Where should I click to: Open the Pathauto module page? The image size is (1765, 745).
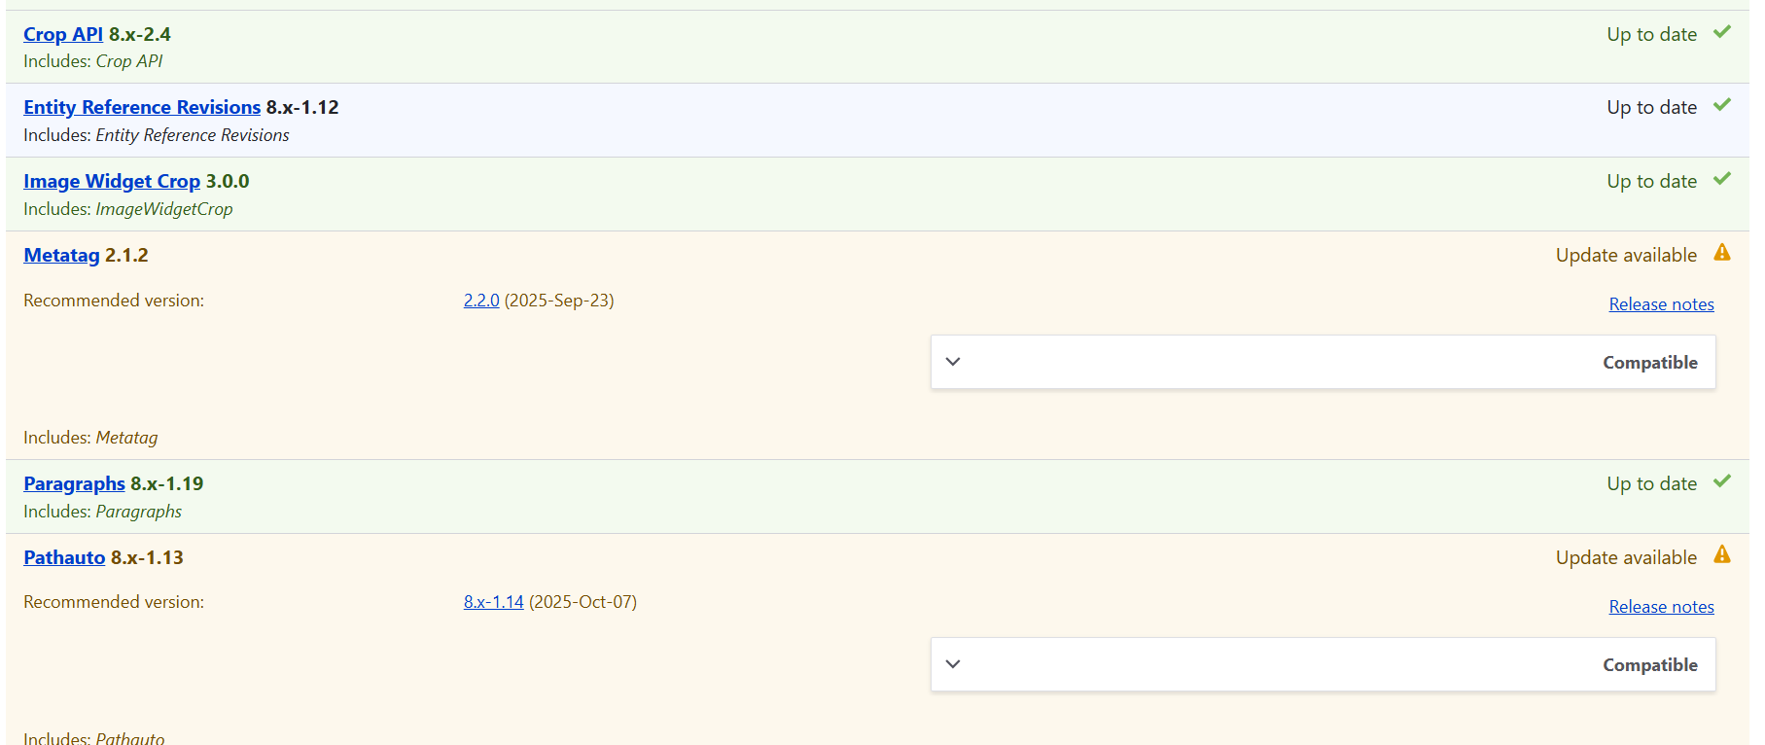[64, 557]
